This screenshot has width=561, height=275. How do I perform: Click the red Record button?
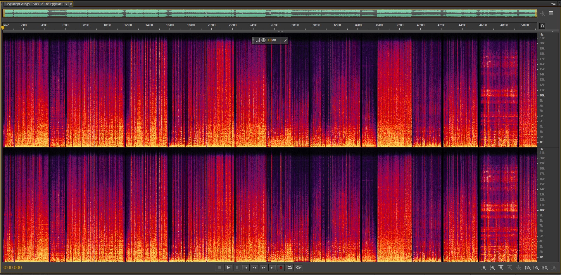click(x=281, y=268)
